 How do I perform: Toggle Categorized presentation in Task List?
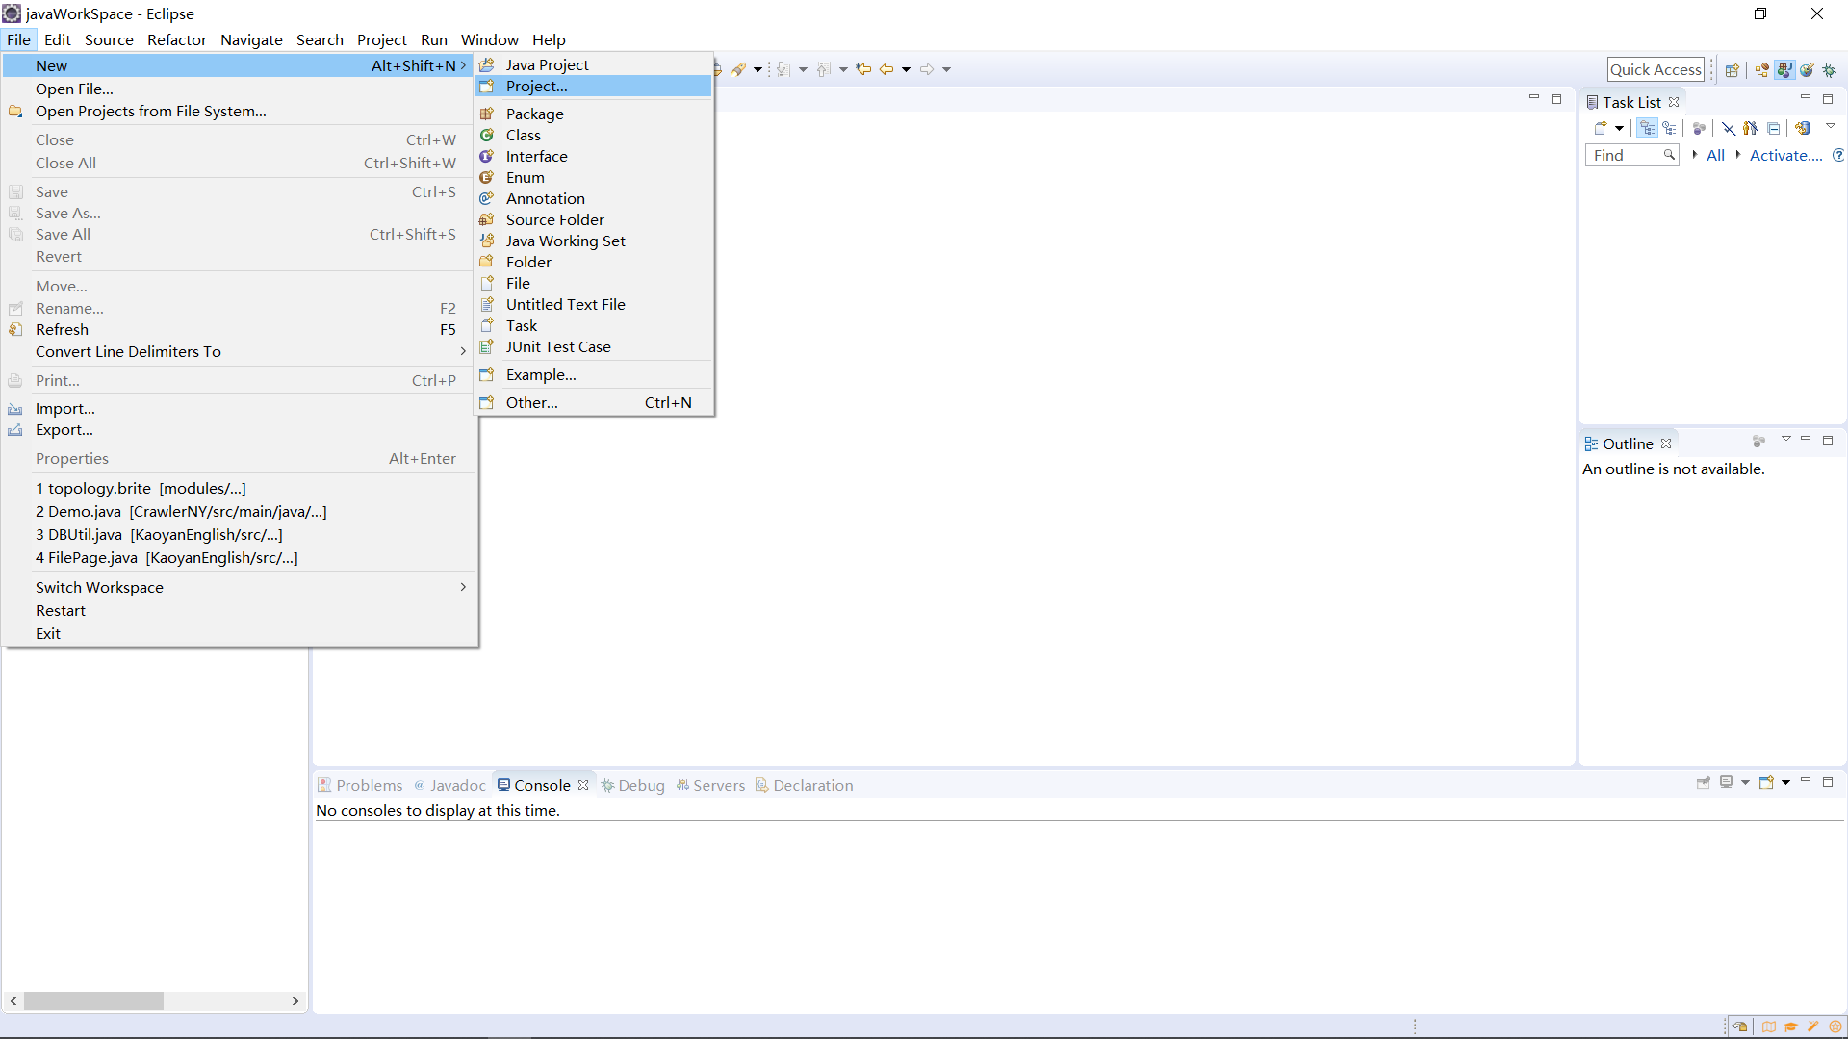coord(1648,128)
